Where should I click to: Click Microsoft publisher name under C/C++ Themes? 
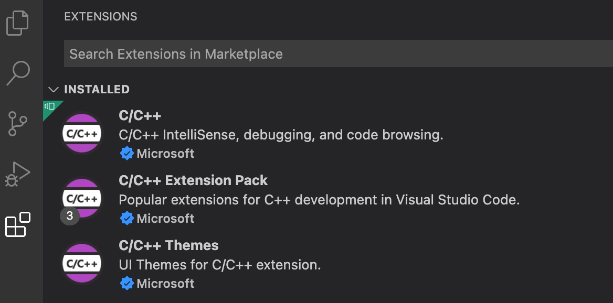tap(165, 284)
